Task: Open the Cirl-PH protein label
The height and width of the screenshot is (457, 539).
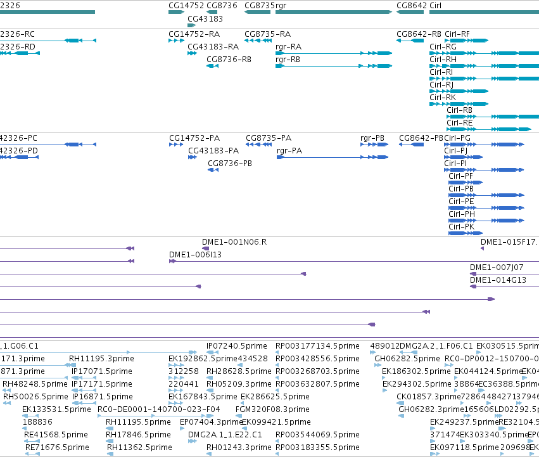Action: (x=462, y=214)
